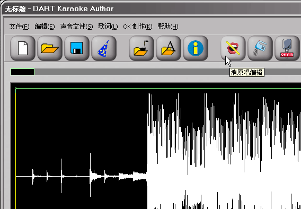This screenshot has width=301, height=209.
Task: Open the 编辑(E) menu
Action: click(x=45, y=27)
